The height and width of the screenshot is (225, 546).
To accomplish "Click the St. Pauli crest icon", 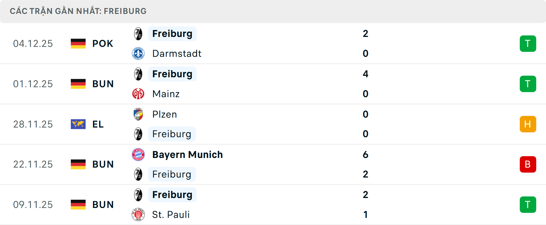I will click(x=138, y=214).
